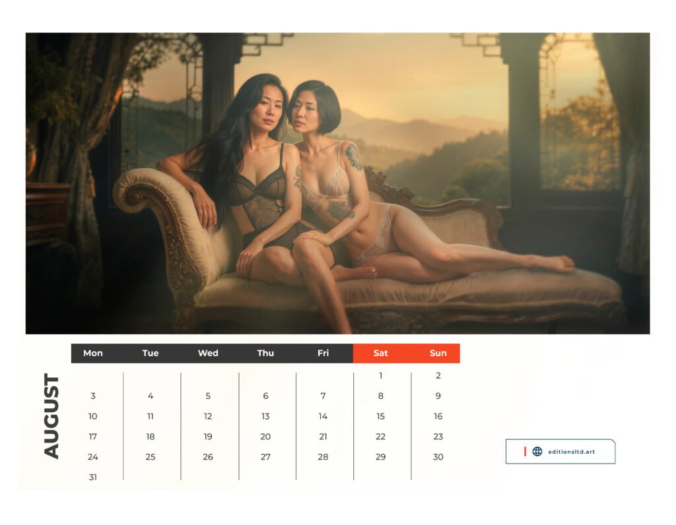The image size is (676, 525).
Task: Choose date 20 in Thursday column
Action: (x=265, y=437)
